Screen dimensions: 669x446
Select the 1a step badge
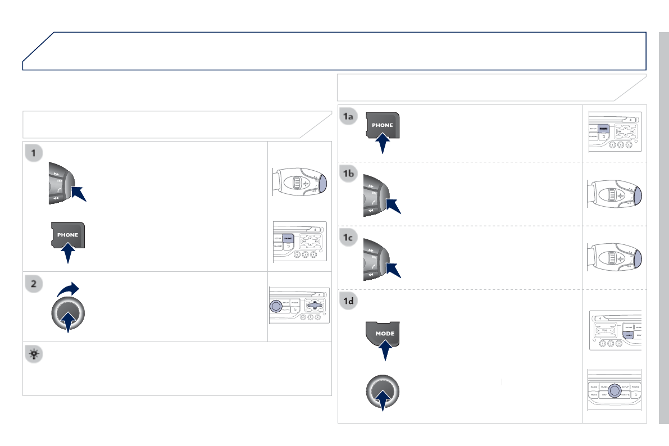(348, 116)
